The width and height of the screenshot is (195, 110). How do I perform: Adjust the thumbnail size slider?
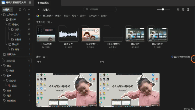point(163,9)
